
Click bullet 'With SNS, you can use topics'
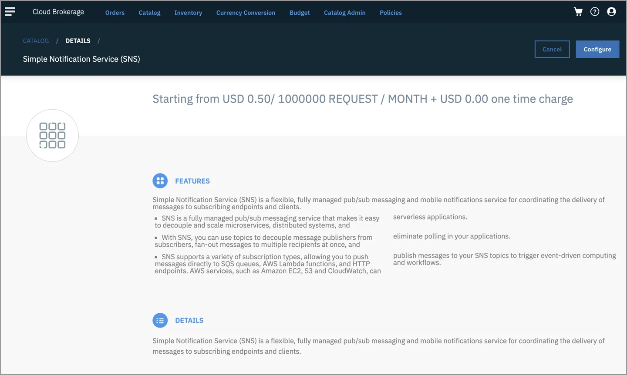click(263, 241)
